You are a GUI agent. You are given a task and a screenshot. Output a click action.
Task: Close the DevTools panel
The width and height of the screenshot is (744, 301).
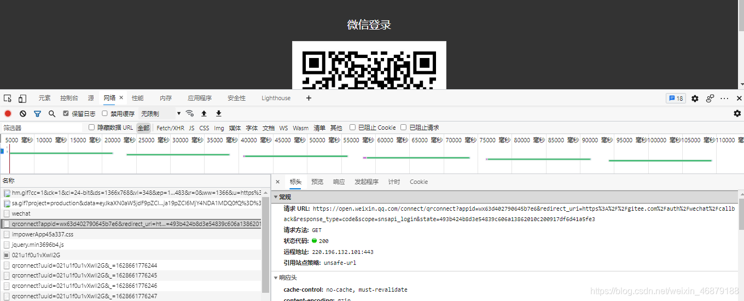coord(739,99)
